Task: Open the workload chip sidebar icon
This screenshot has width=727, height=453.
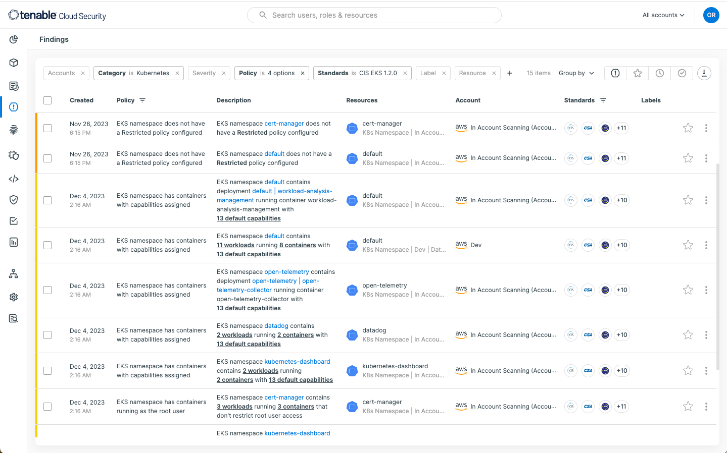Action: (14, 155)
